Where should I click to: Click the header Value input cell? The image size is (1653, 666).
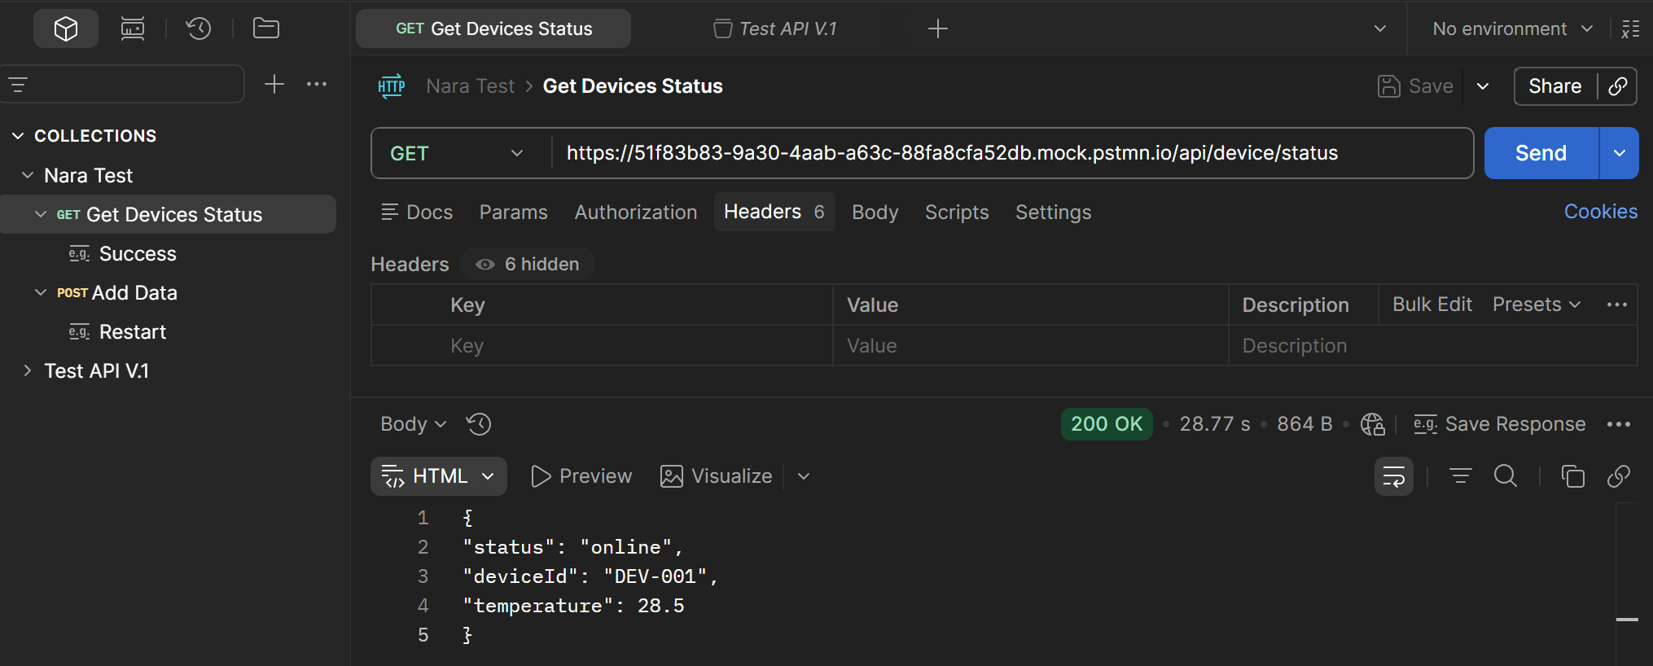pyautogui.click(x=1031, y=346)
